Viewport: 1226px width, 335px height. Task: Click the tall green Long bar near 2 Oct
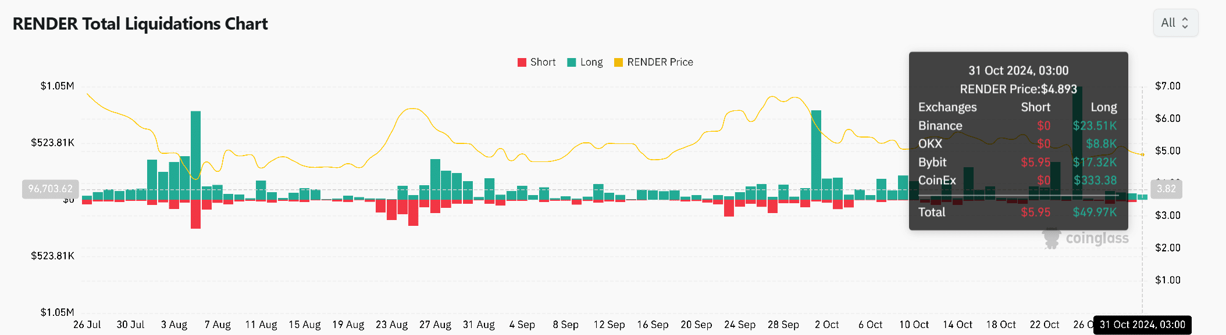coord(816,154)
